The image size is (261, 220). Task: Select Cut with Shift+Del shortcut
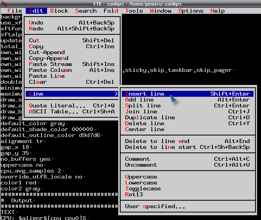[72, 40]
